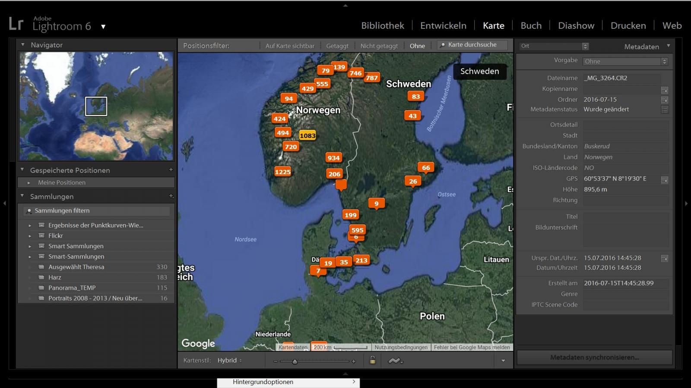Viewport: 691px width, 388px height.
Task: Add new saved position with plus icon
Action: (171, 170)
